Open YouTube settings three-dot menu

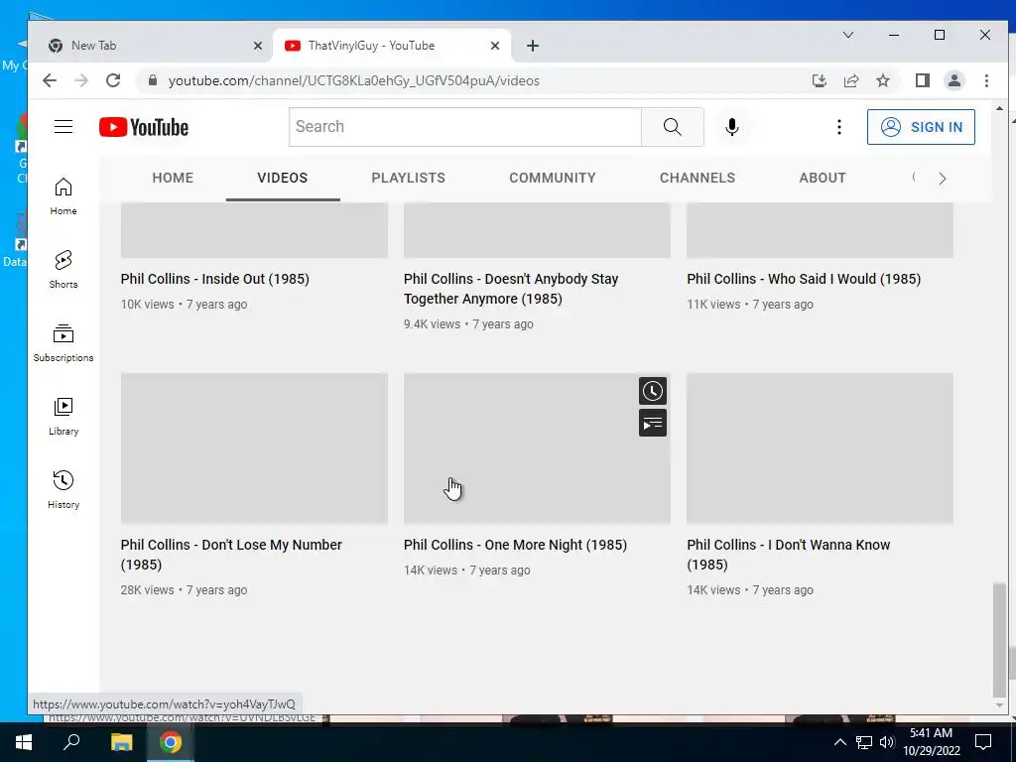click(x=839, y=127)
